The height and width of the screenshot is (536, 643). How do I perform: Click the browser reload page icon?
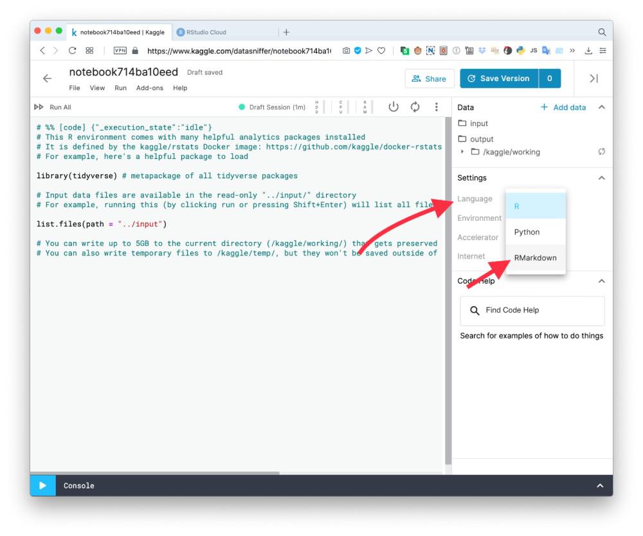coord(72,51)
